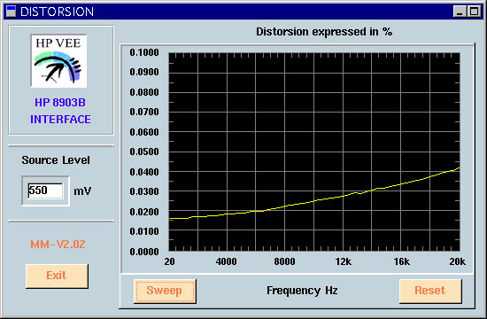487x319 pixels.
Task: Click the 0.0100 y-axis value
Action: (x=144, y=231)
